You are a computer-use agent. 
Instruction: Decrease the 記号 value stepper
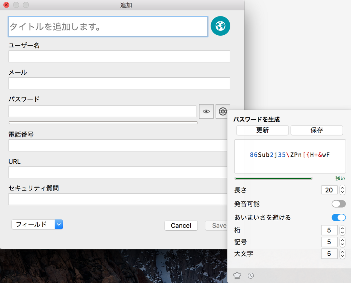point(342,244)
